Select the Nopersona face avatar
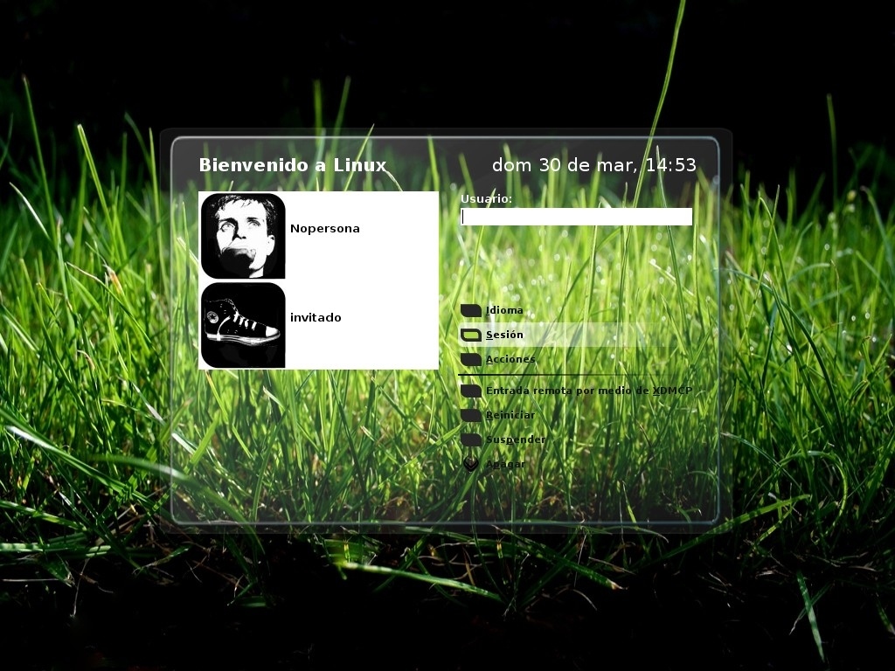 (x=243, y=236)
